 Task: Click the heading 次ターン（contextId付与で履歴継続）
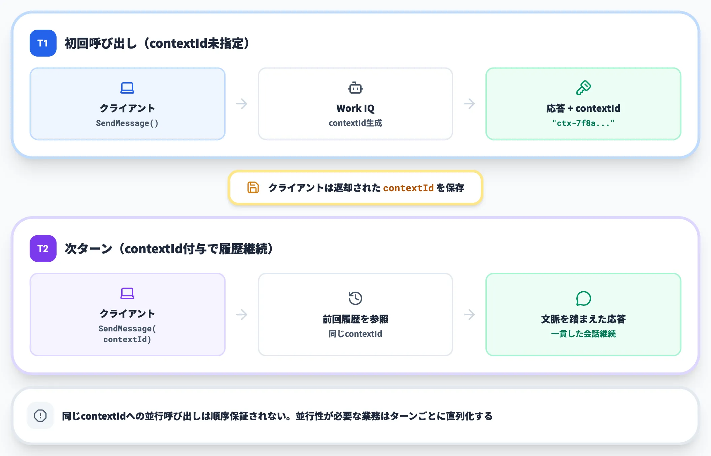tap(169, 249)
